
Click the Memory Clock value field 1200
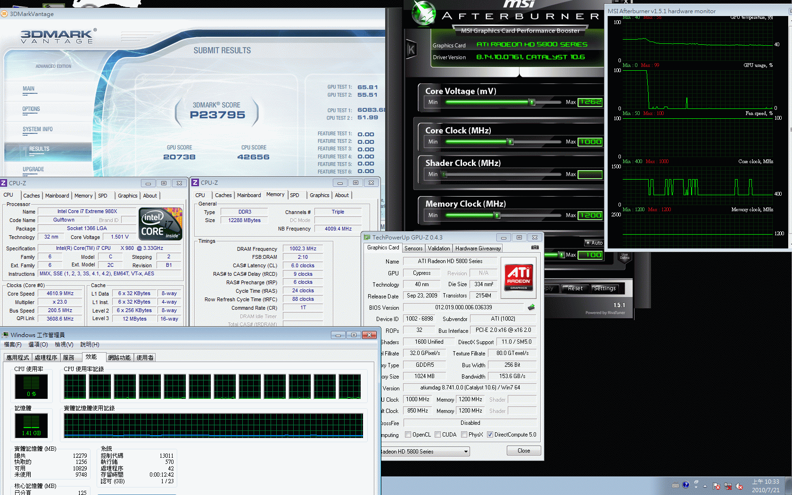pyautogui.click(x=590, y=215)
